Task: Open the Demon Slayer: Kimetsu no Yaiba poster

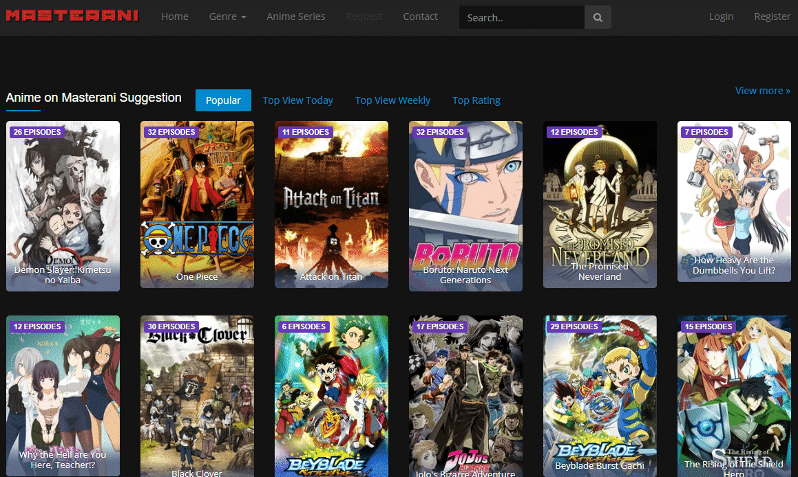Action: click(63, 206)
